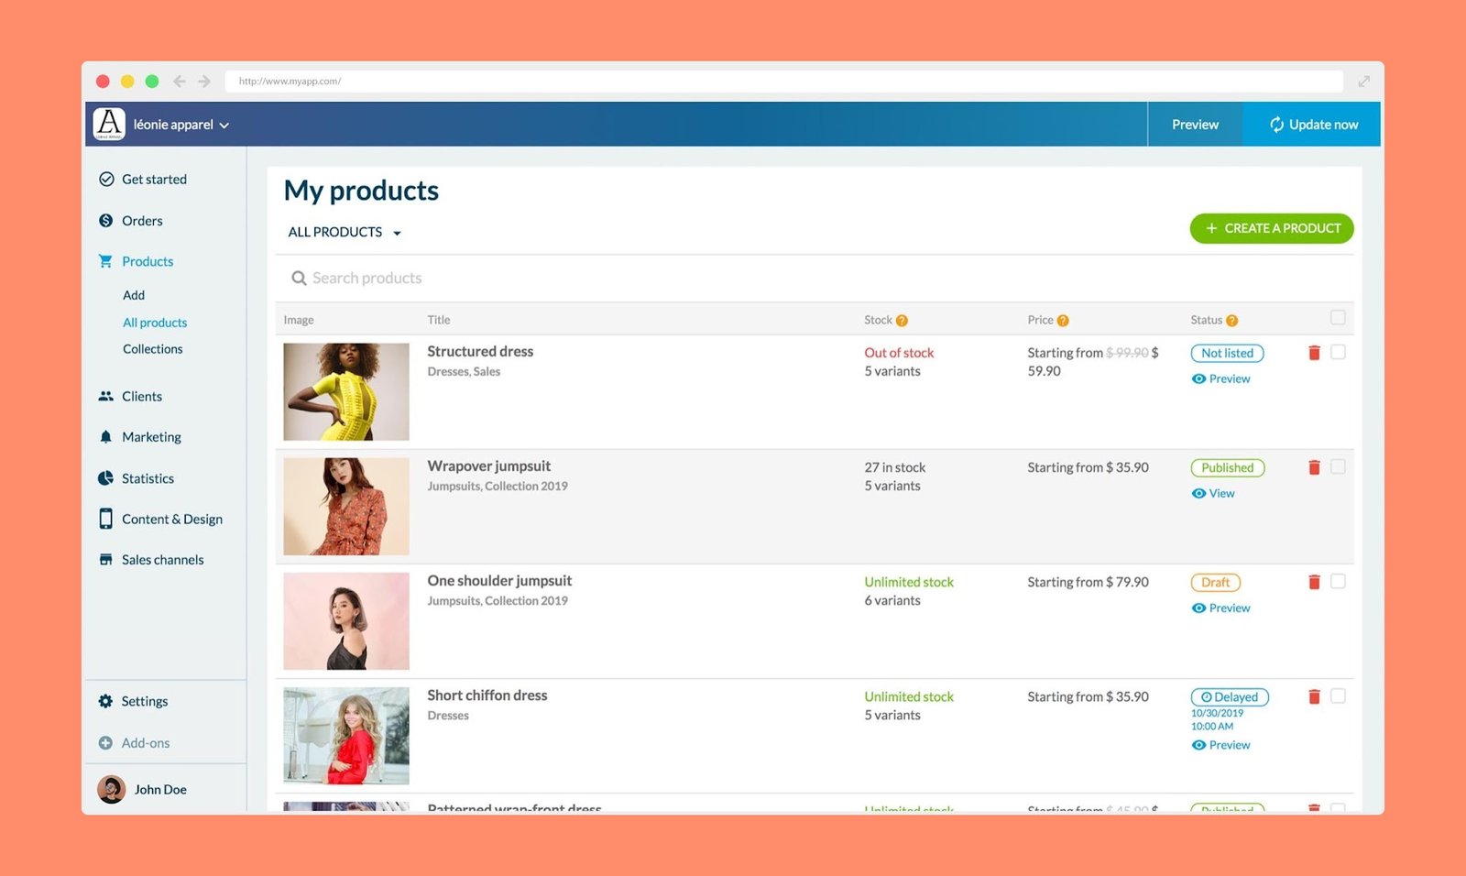Click the Search products field
The height and width of the screenshot is (876, 1466).
pyautogui.click(x=814, y=278)
